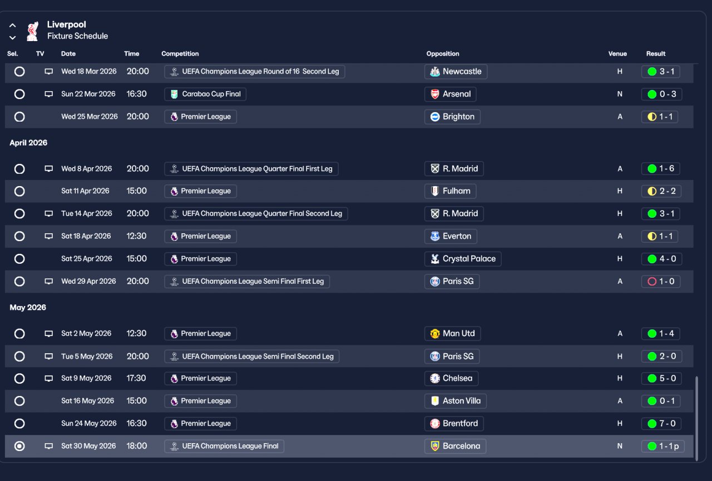Click the Date column header
This screenshot has height=481, width=712.
68,54
